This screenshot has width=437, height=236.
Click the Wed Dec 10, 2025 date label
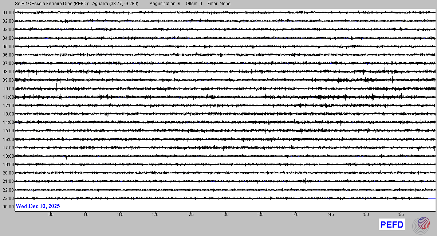[38, 206]
